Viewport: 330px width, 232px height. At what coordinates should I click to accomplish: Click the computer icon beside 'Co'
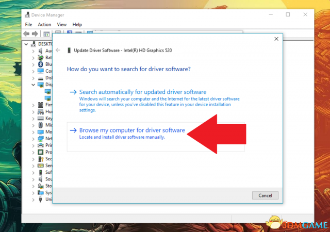[40, 71]
